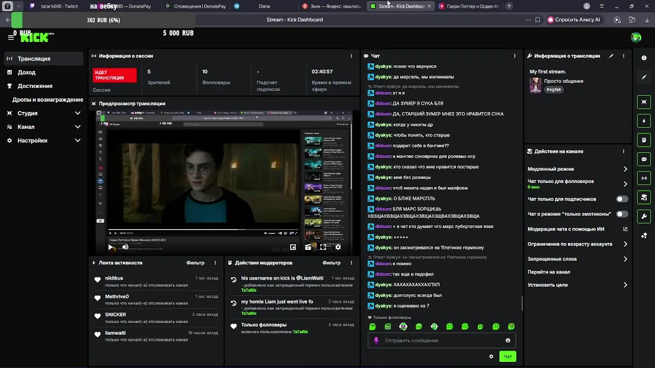Open the hamburger menu beside the Kick logo
Screen dimensions: 655x368
pyautogui.click(x=11, y=37)
